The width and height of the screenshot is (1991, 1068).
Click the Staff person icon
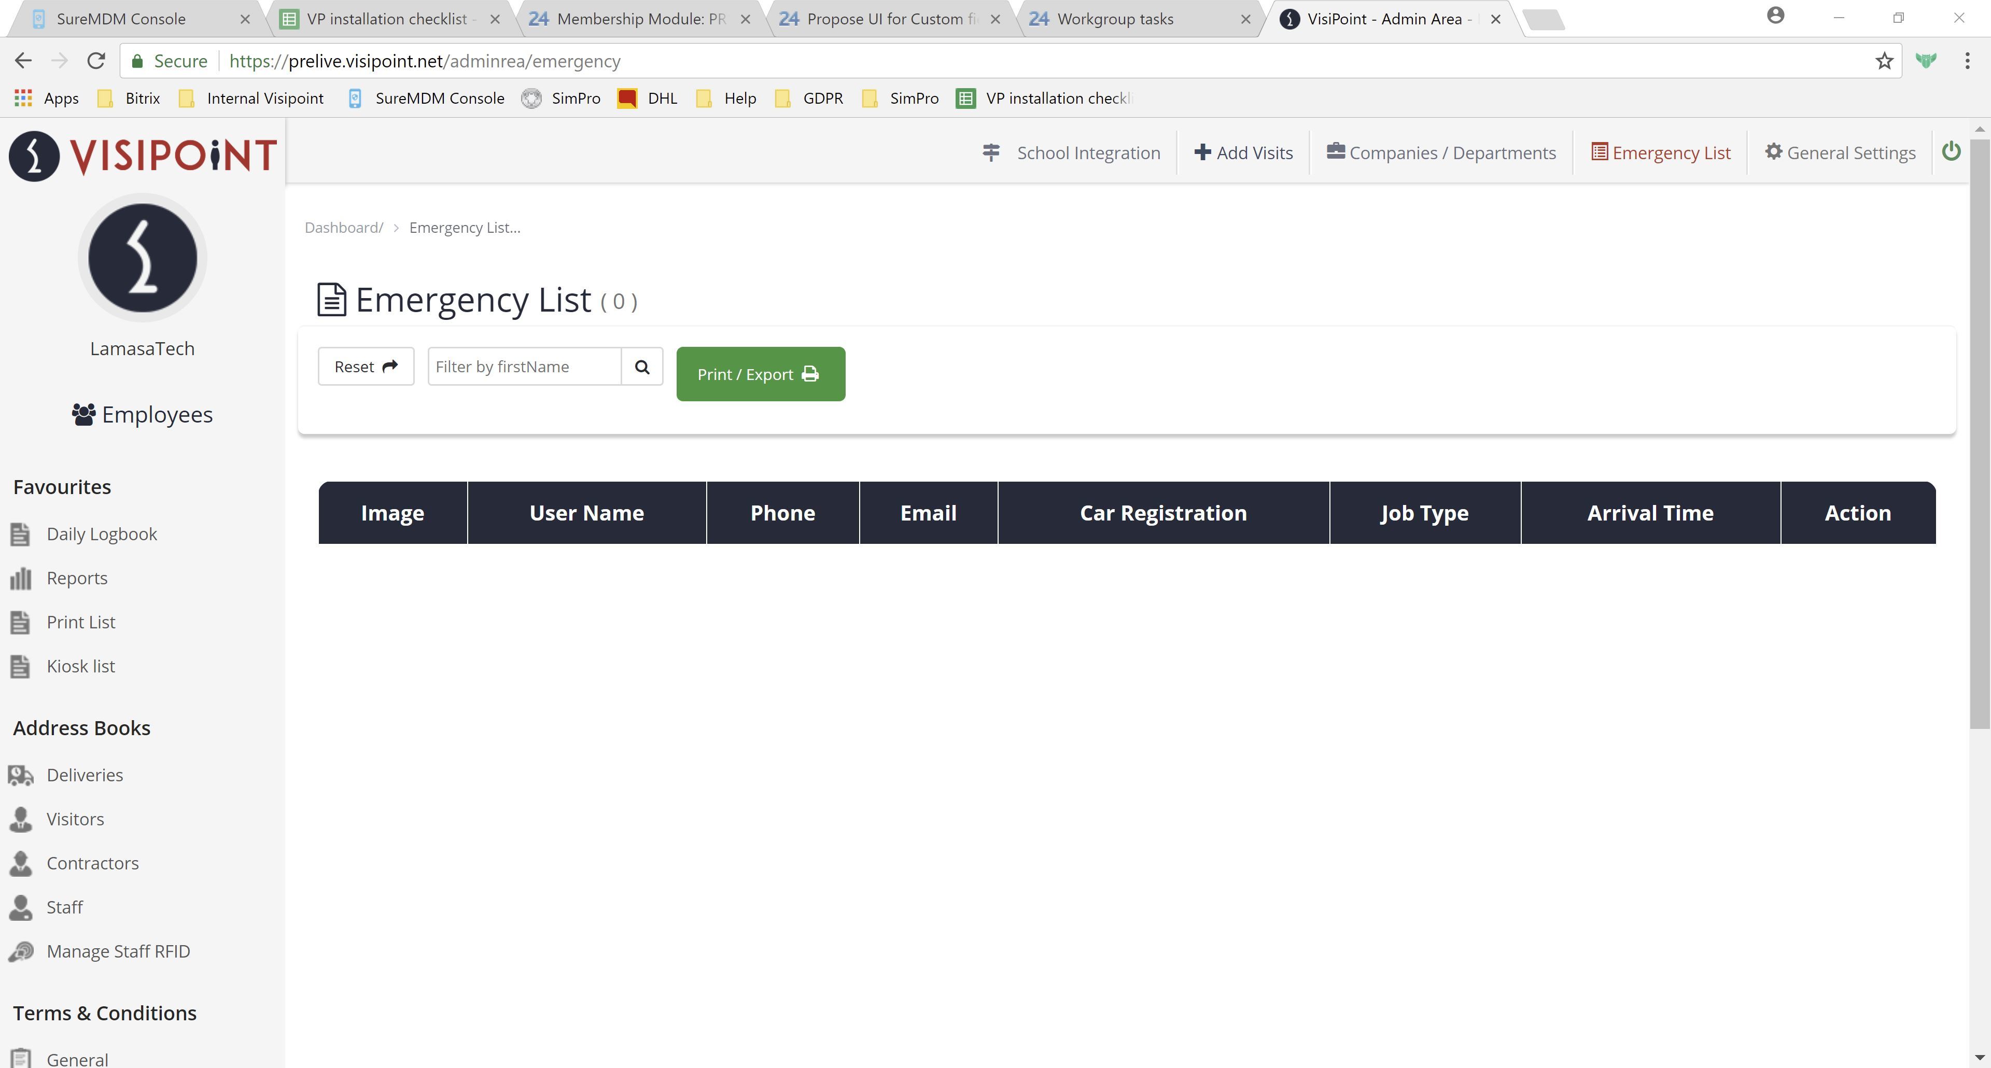click(20, 907)
